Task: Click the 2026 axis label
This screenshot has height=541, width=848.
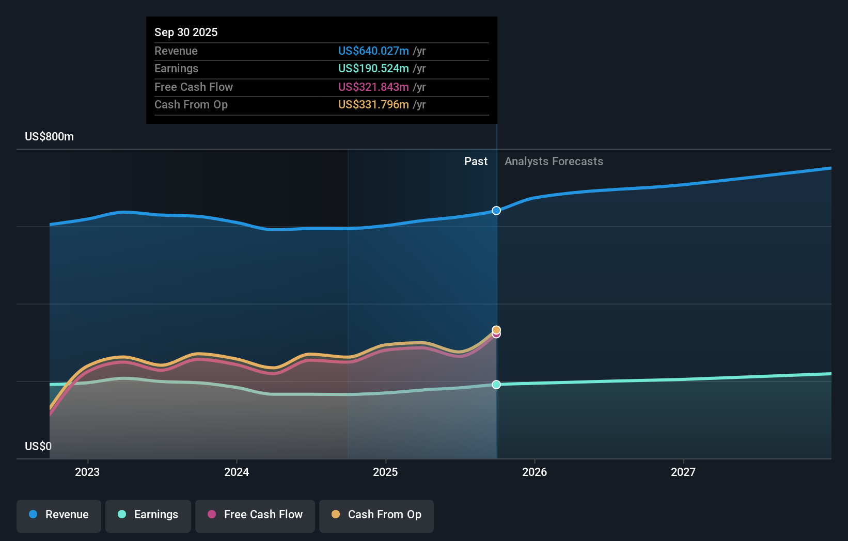Action: point(535,472)
